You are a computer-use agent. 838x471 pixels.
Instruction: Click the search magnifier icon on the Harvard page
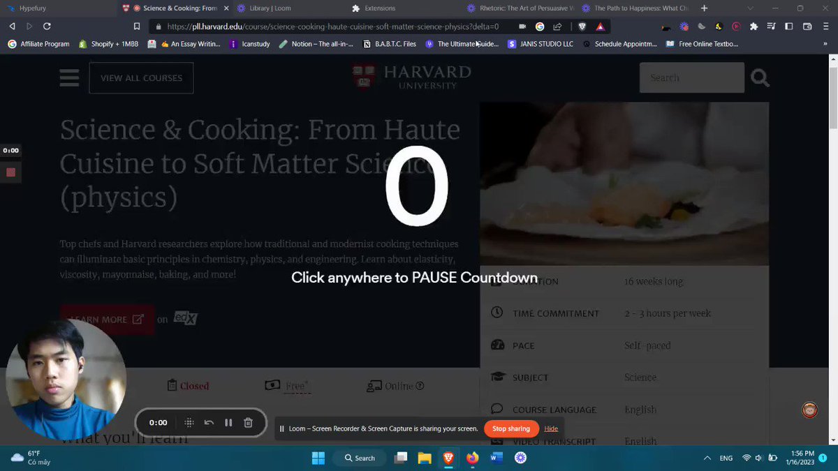coord(760,78)
